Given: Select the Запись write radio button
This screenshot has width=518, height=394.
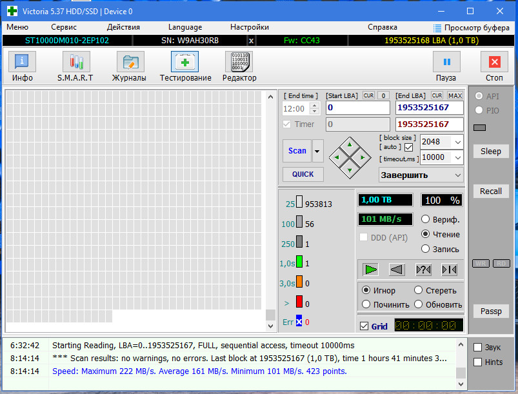Looking at the screenshot, I should coord(425,249).
